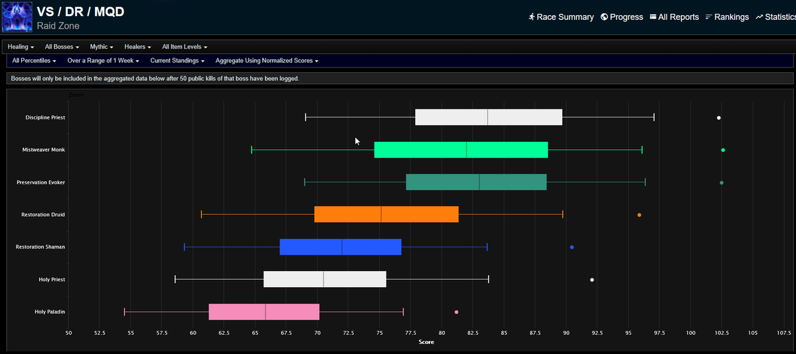Click the Restoration Druid axis label
This screenshot has width=796, height=354.
point(43,215)
